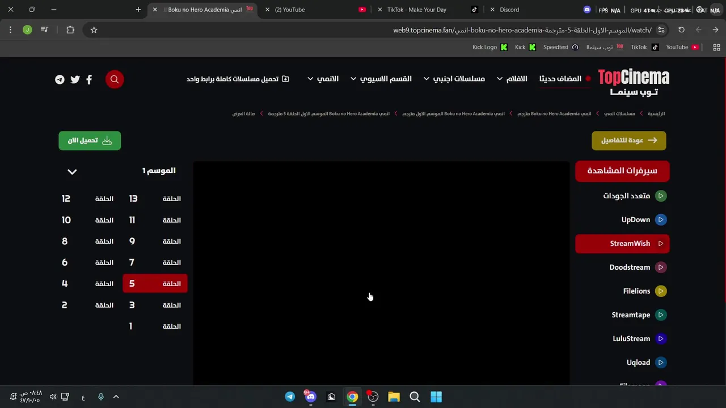Toggle the taskbar microphone icon
This screenshot has width=726, height=408.
coord(100,397)
